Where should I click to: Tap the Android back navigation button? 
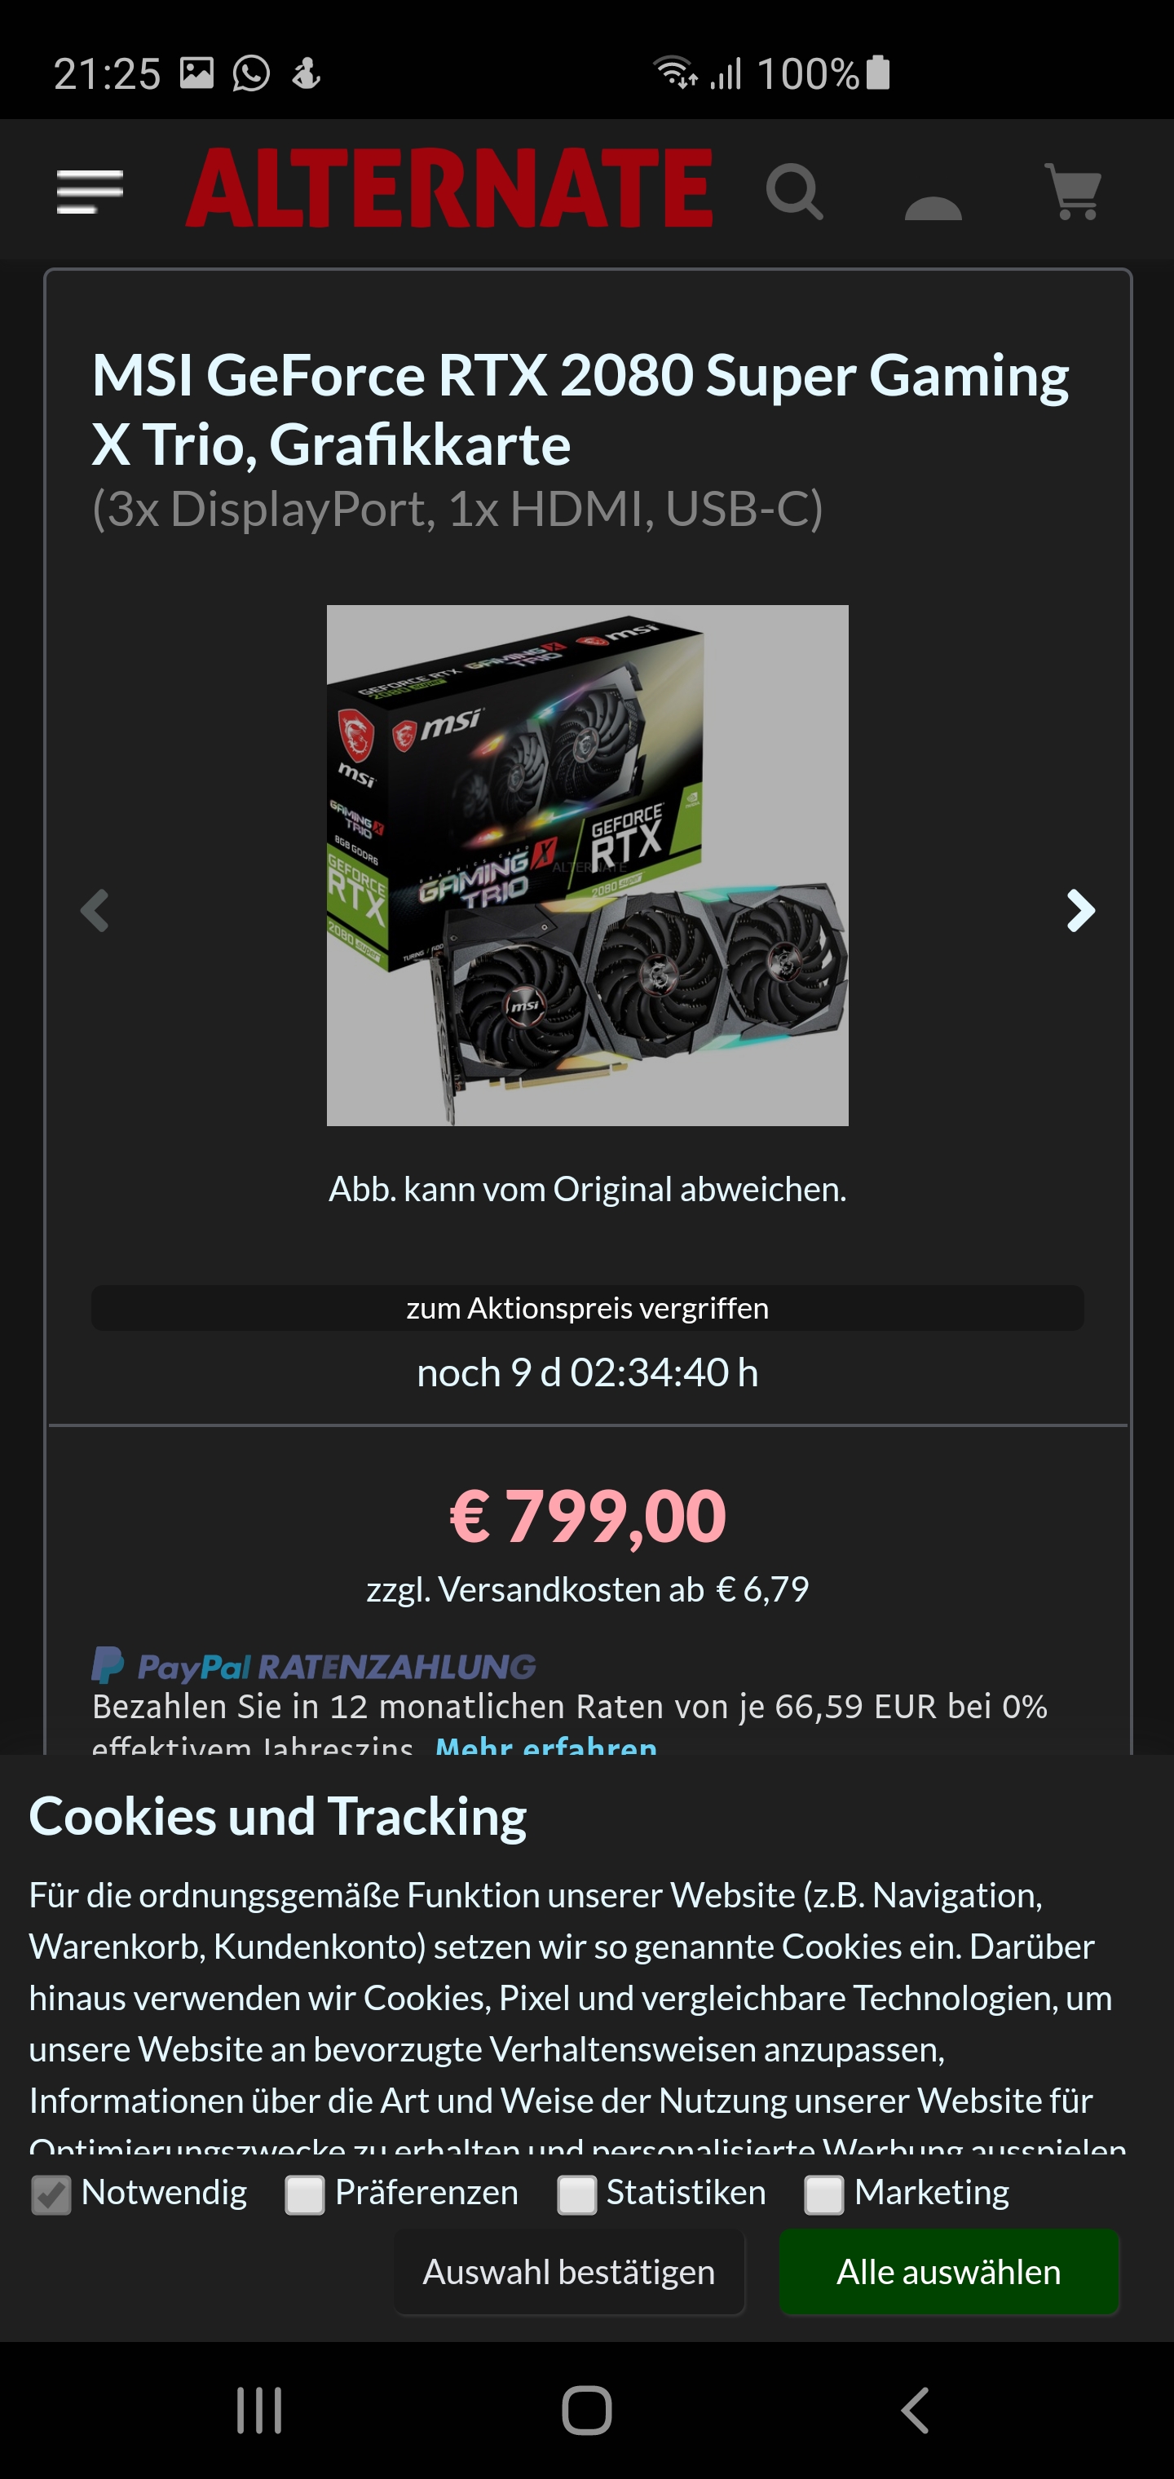[x=915, y=2411]
